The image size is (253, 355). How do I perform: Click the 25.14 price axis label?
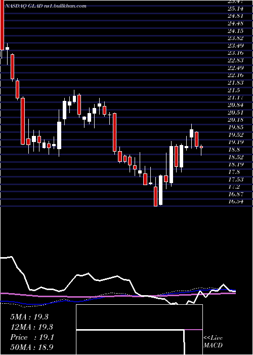pyautogui.click(x=236, y=9)
